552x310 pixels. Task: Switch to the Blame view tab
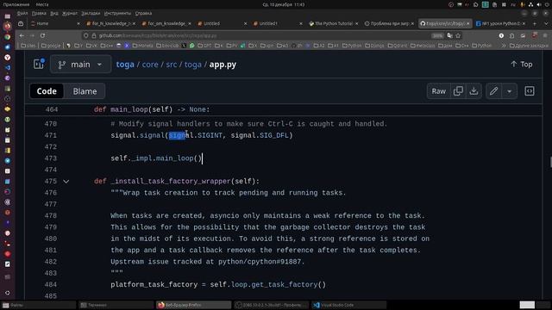85,91
